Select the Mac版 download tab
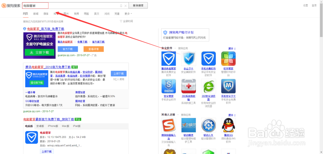Viewport: 323px width, 154px height. [x=66, y=126]
